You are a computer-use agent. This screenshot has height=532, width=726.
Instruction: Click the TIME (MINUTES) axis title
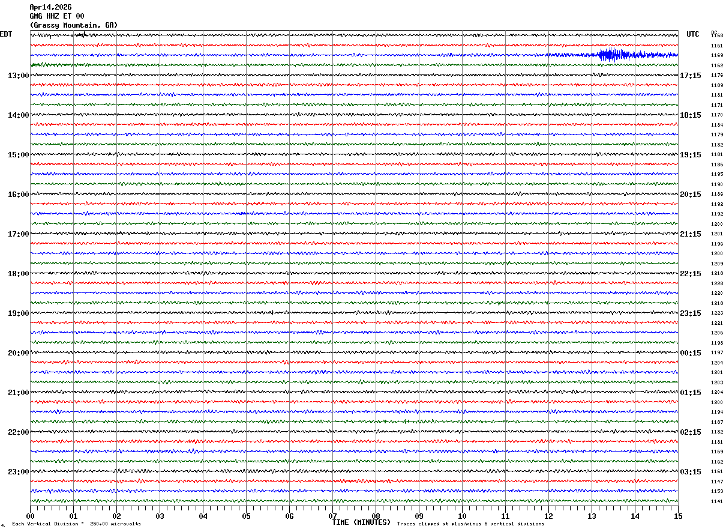361,522
